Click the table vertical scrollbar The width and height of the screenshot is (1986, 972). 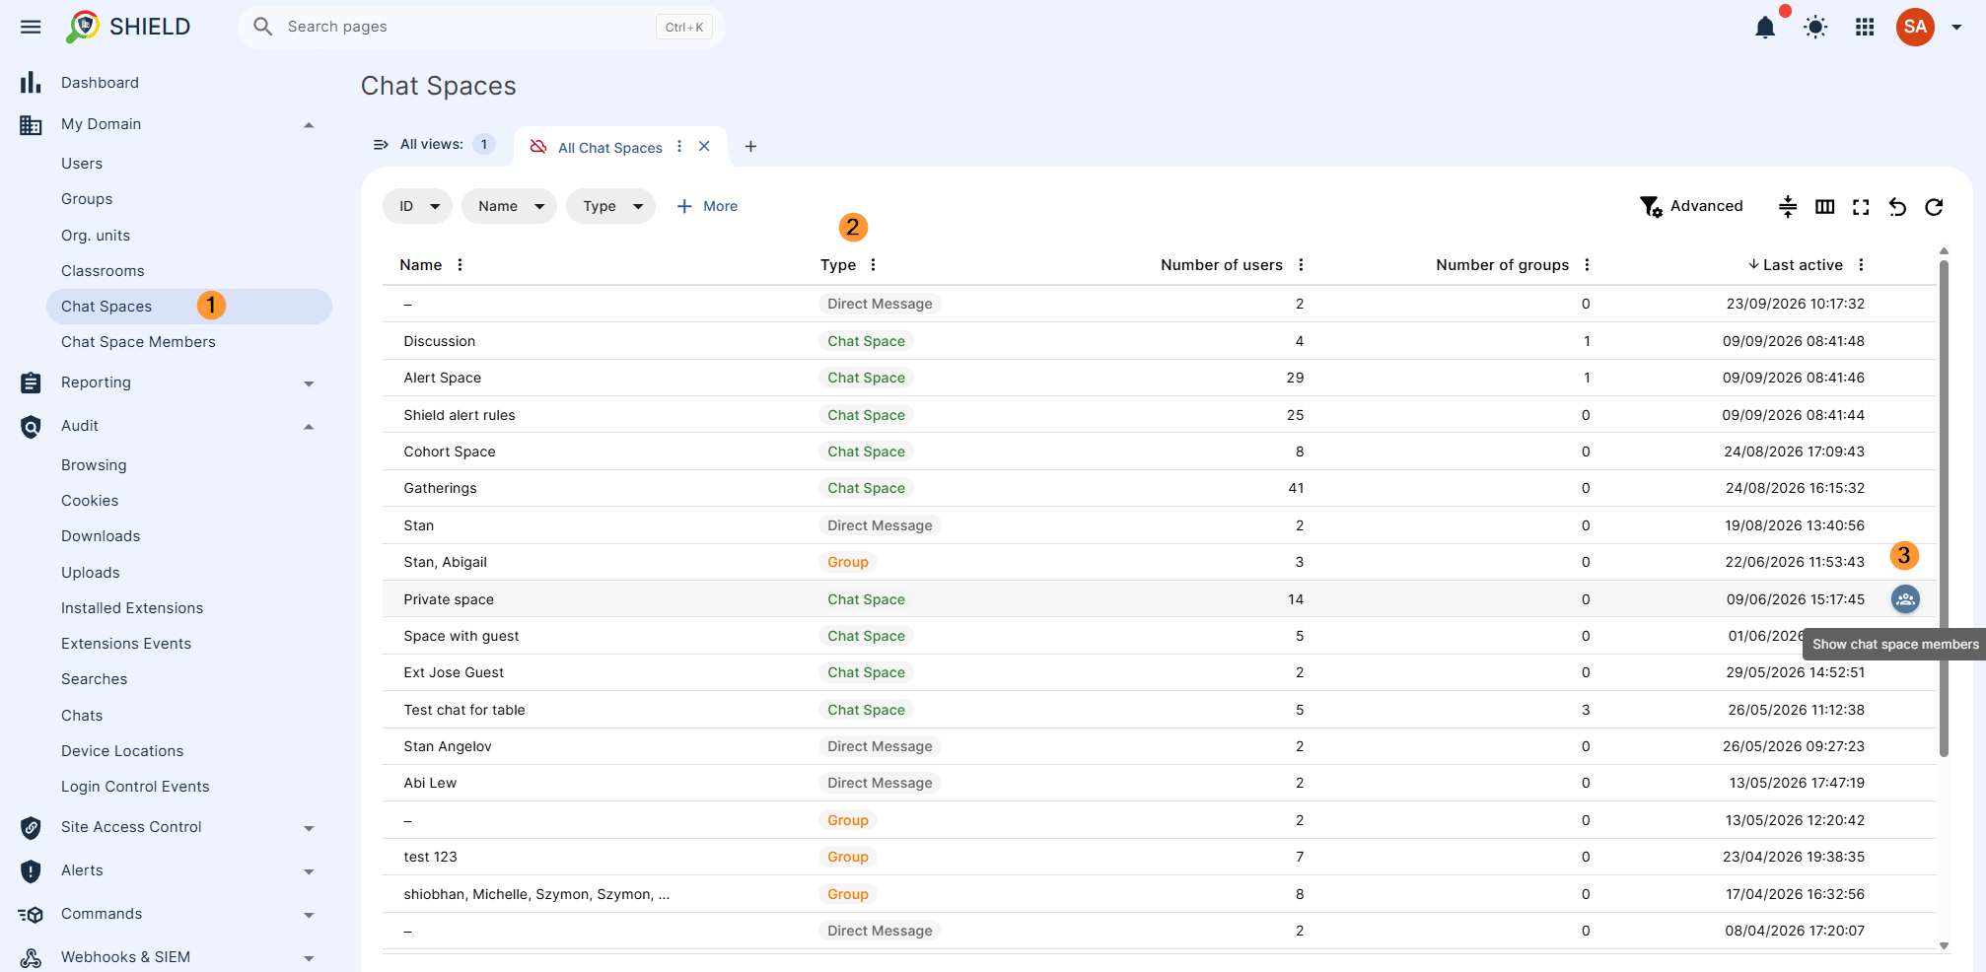pyautogui.click(x=1944, y=508)
